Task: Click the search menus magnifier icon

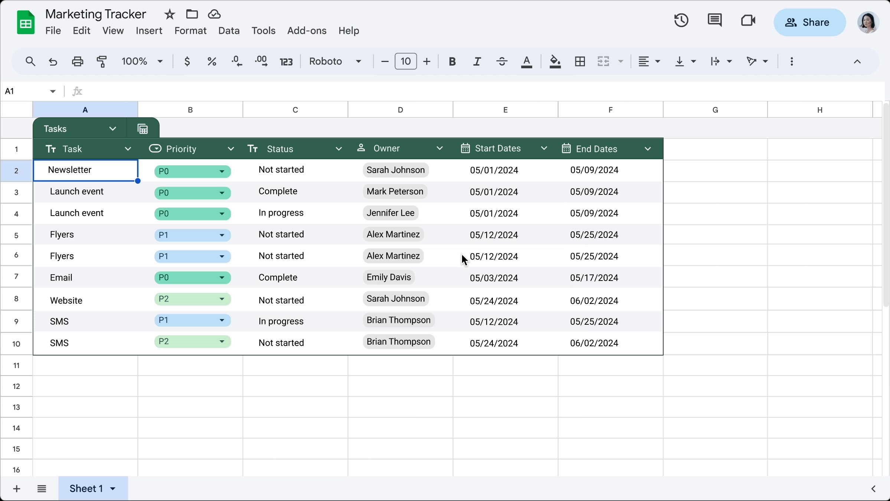Action: point(30,61)
